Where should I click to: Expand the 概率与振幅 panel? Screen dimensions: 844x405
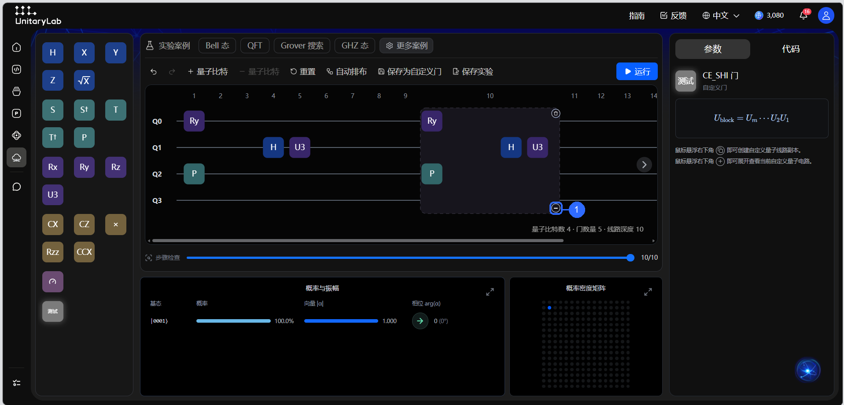point(490,292)
